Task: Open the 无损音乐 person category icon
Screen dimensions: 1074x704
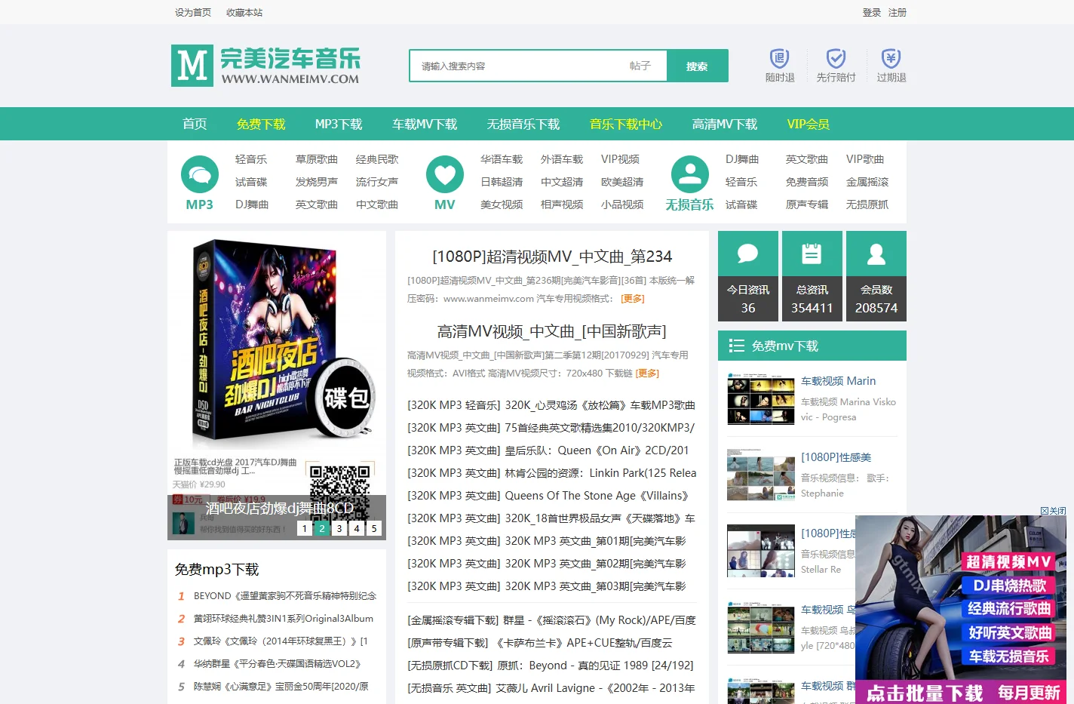Action: [690, 174]
